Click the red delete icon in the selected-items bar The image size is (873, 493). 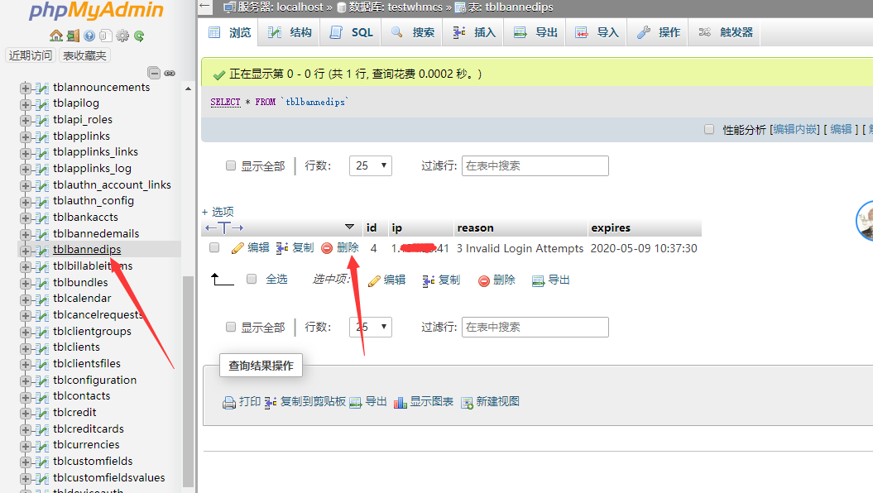484,281
